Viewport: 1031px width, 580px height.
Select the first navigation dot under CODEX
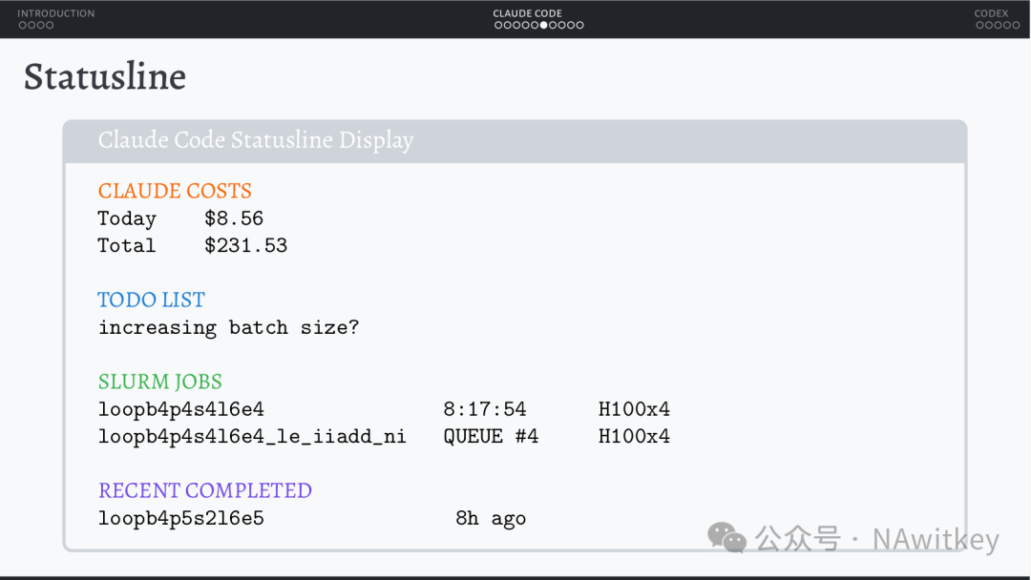(979, 26)
